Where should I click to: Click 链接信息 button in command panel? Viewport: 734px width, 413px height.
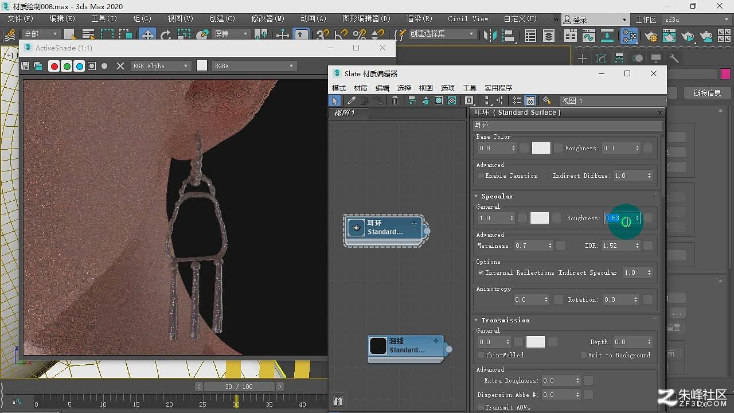tap(707, 93)
